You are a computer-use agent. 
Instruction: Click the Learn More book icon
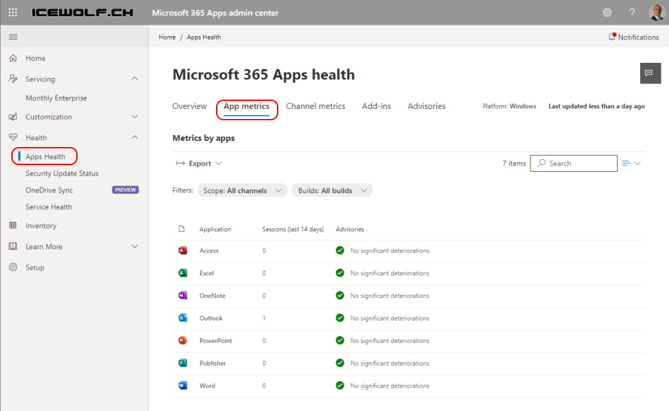coord(13,247)
